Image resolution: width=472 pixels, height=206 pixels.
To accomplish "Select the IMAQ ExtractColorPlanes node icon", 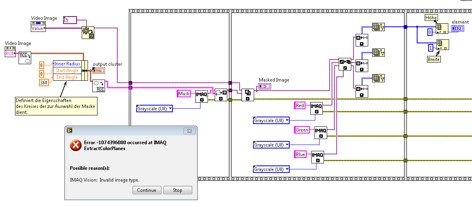I will (x=345, y=64).
